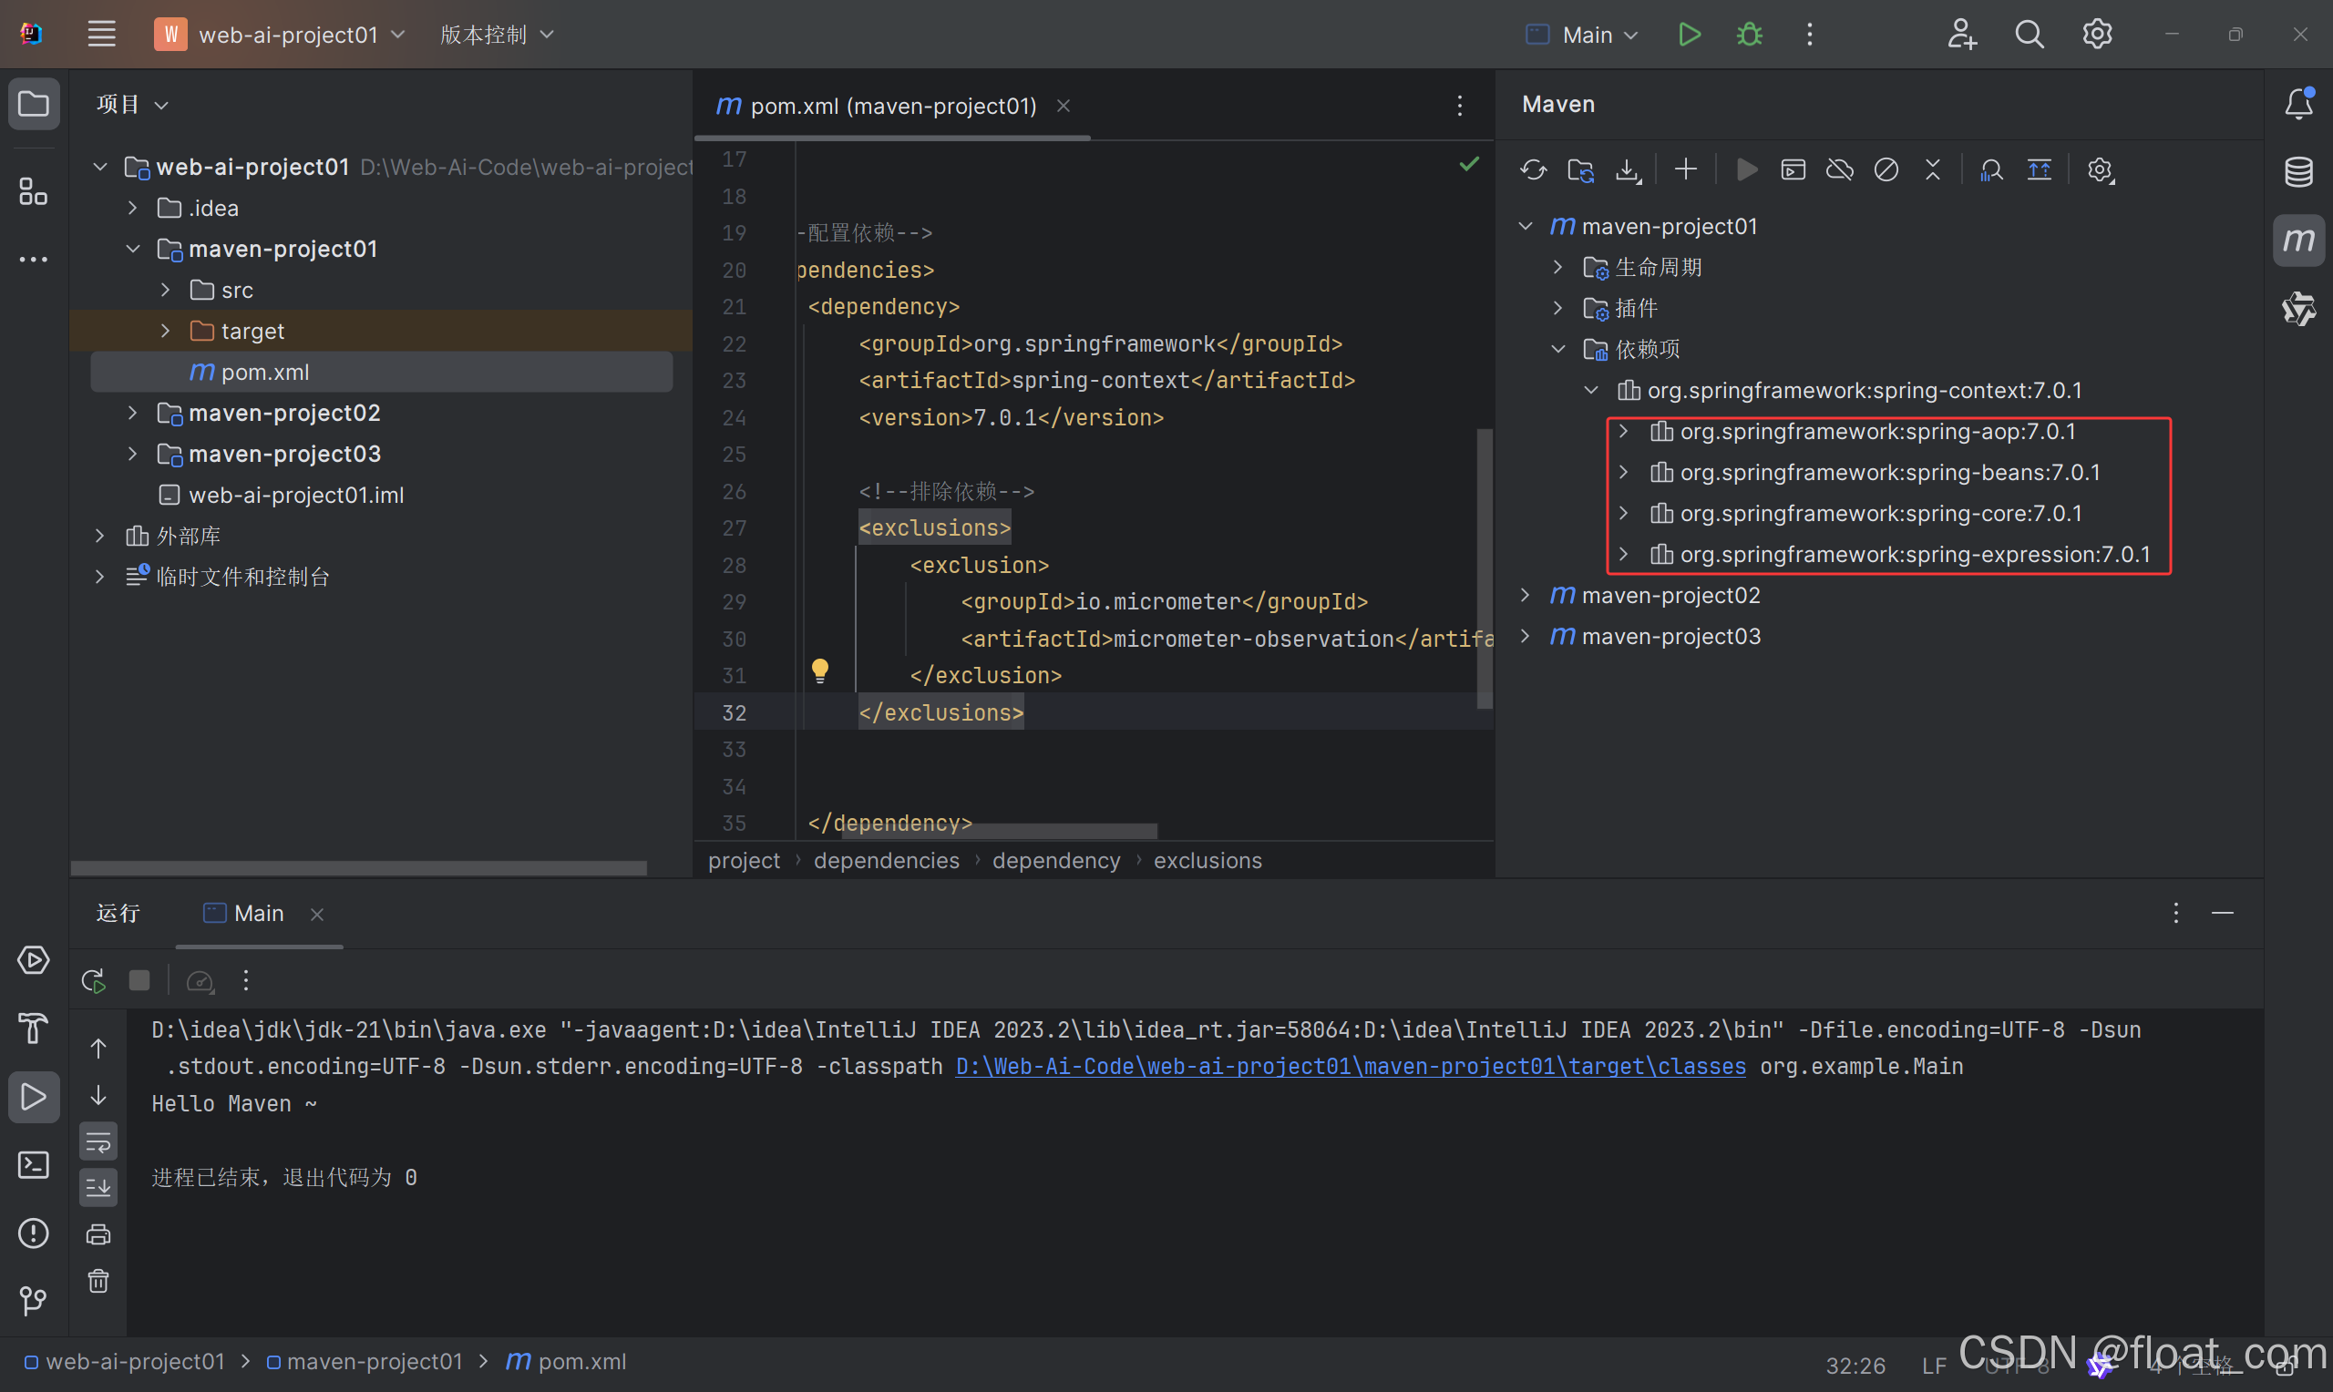The height and width of the screenshot is (1392, 2333).
Task: Toggle soft-wrap in console
Action: 98,1142
